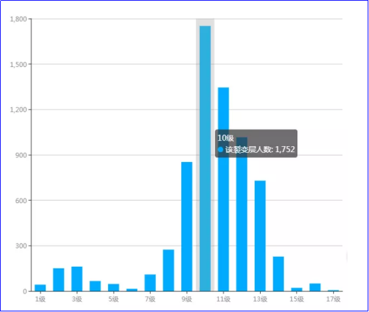
Task: Click the highlighted 10级 bar
Action: [x=205, y=159]
